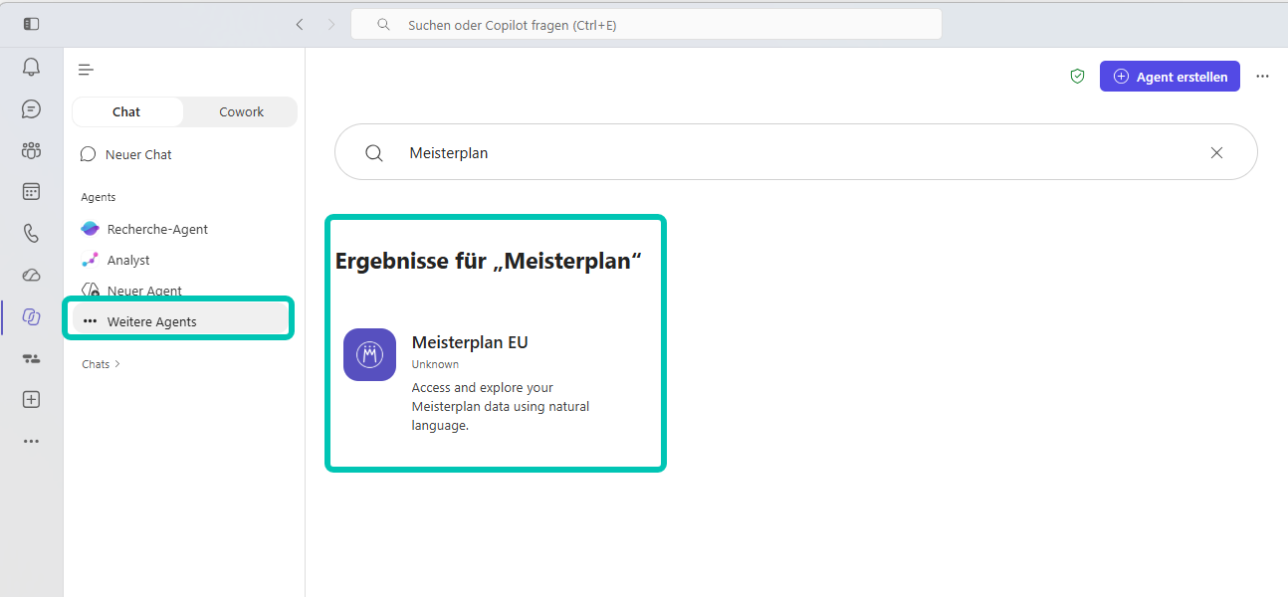Image resolution: width=1288 pixels, height=597 pixels.
Task: Click the Unknown publisher label
Action: 435,364
